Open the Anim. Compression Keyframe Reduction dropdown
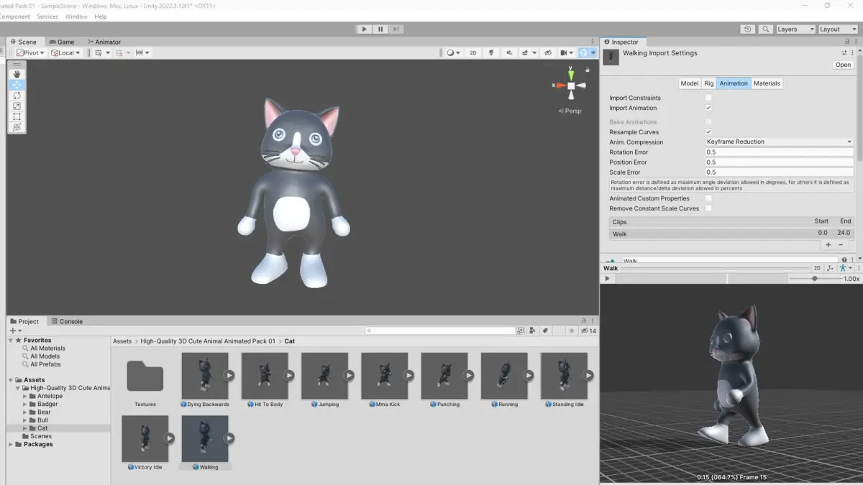Viewport: 863px width, 485px height. click(779, 142)
